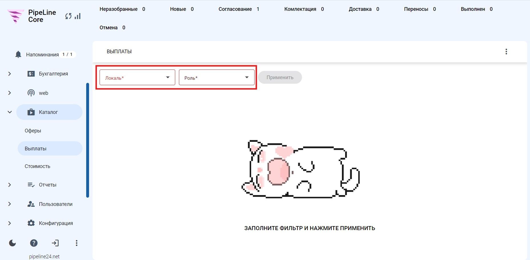Filter by Отмена status
Viewport: 530px width, 260px height.
pos(112,28)
